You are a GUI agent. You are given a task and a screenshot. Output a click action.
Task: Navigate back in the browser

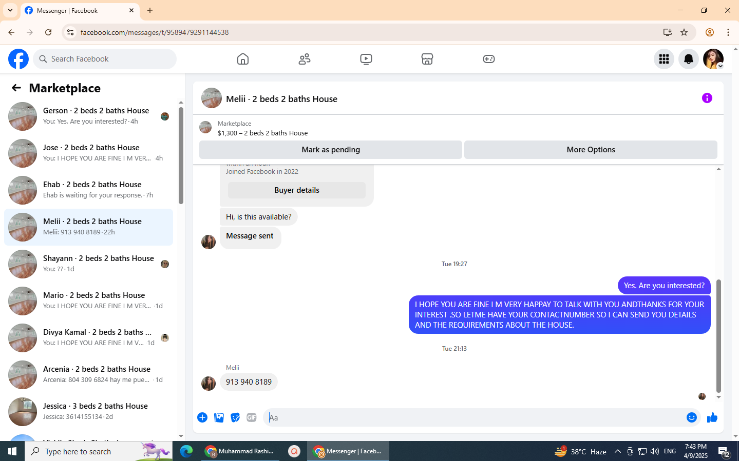click(x=11, y=32)
